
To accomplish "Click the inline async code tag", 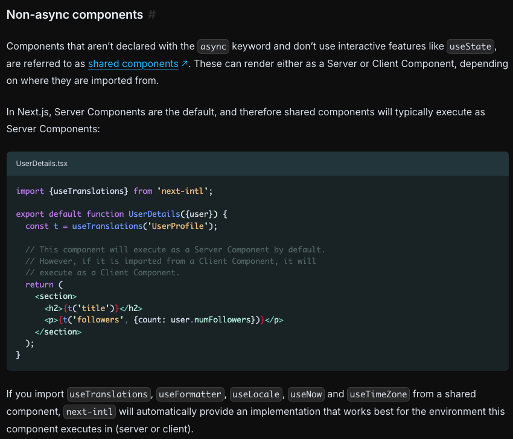I will (x=213, y=46).
